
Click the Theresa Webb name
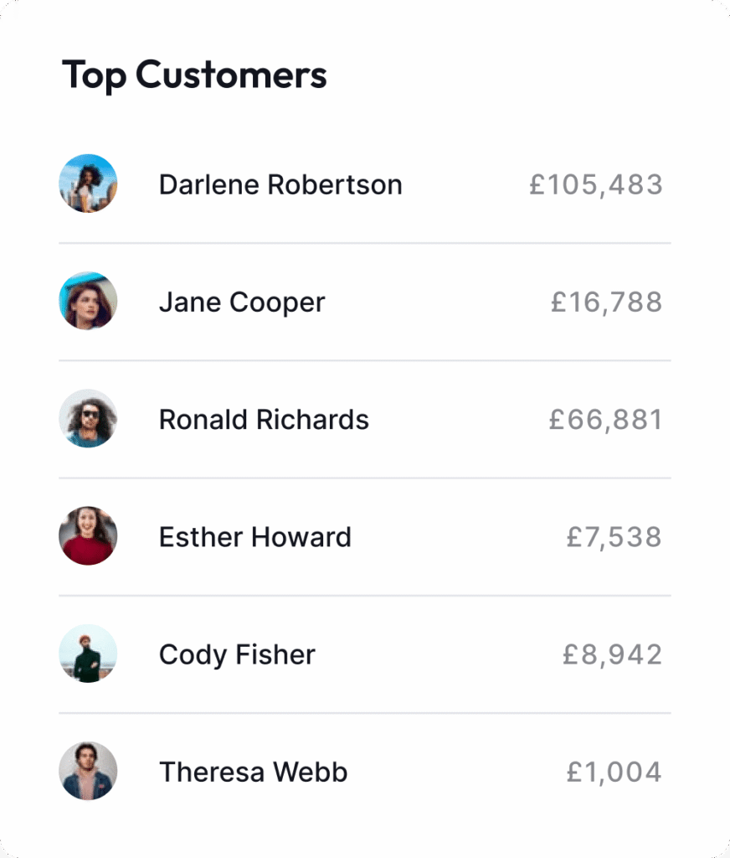pos(253,772)
